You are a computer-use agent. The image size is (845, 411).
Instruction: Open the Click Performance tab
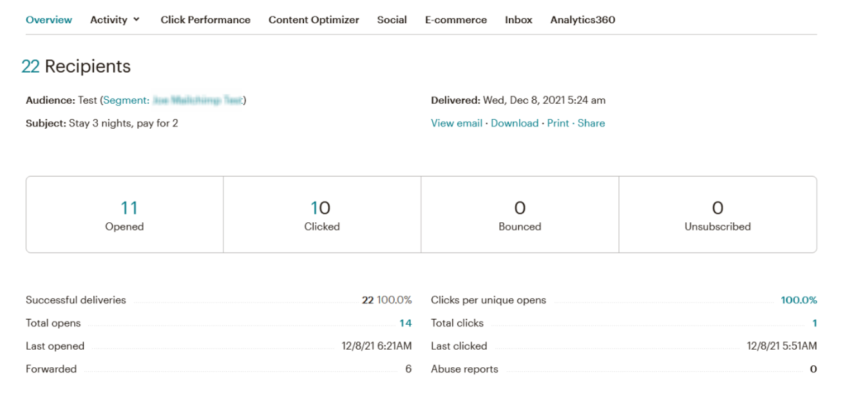point(205,20)
